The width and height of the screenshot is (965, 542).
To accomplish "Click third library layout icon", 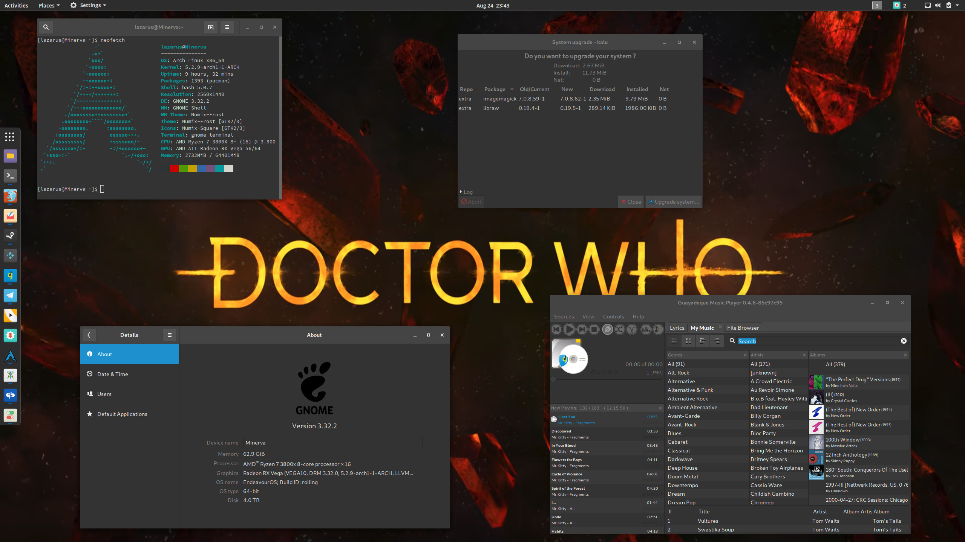I will 703,341.
